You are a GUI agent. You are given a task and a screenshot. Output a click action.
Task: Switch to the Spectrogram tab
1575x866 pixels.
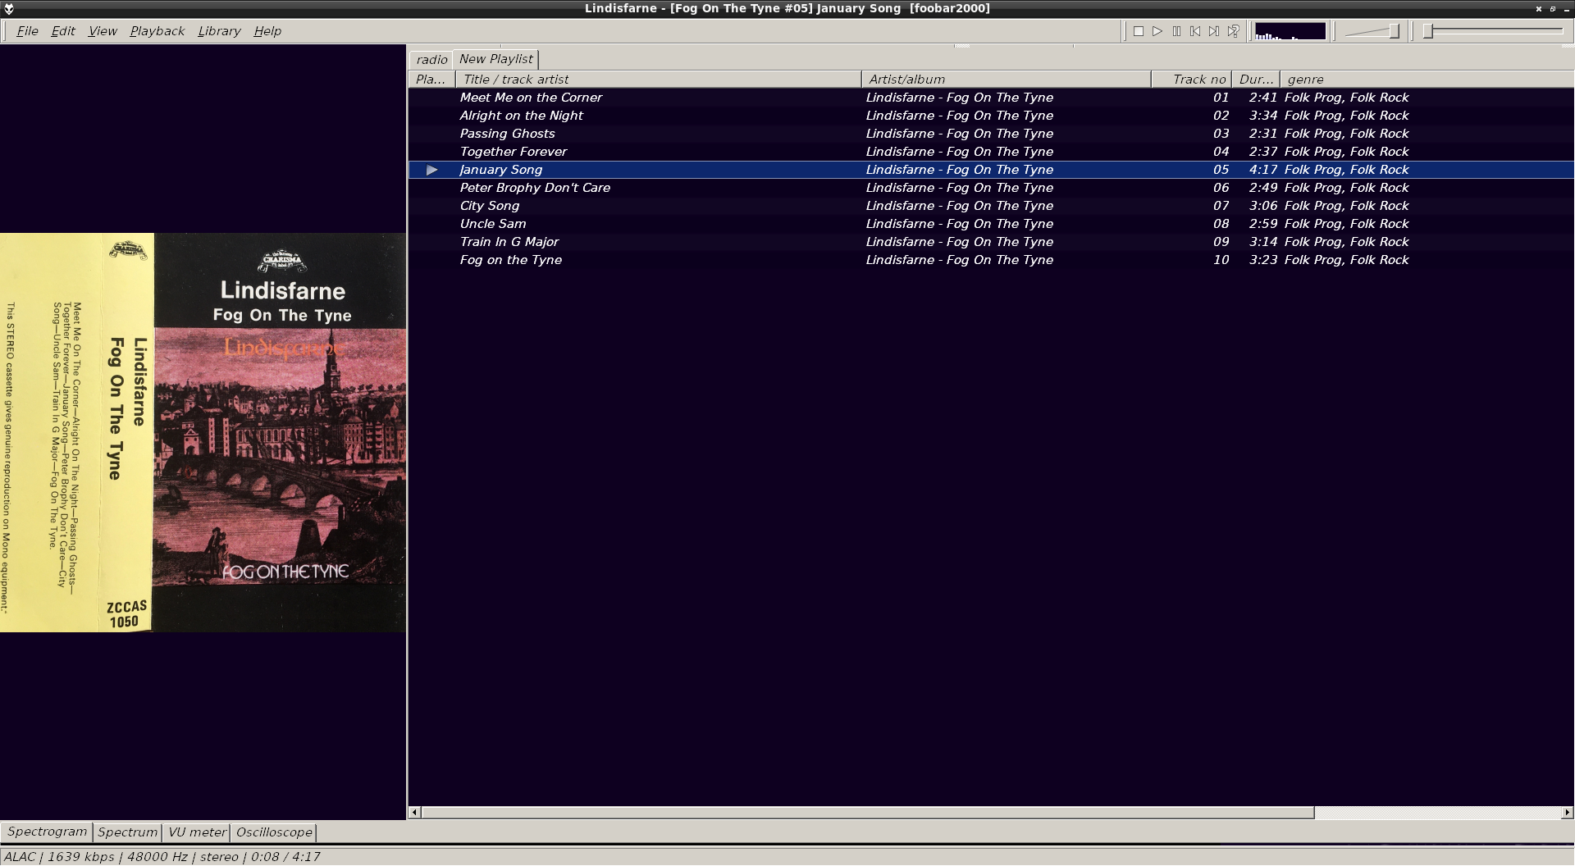pos(47,832)
